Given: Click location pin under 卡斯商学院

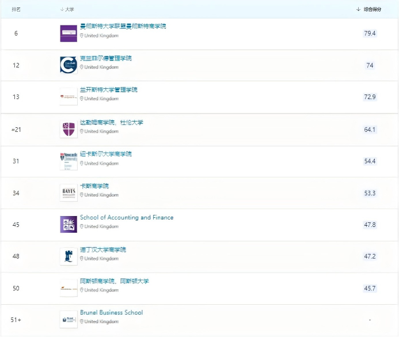Looking at the screenshot, I should click(x=82, y=195).
